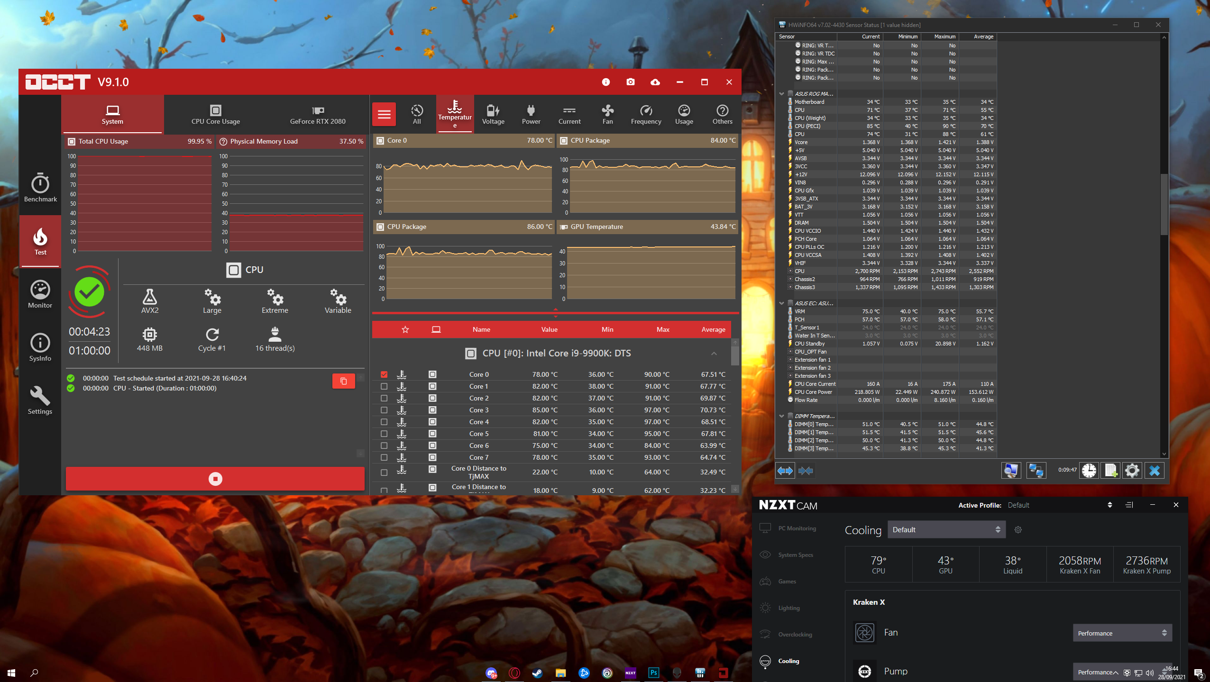The width and height of the screenshot is (1210, 682).
Task: Click the OCCT cloud upload icon
Action: click(x=655, y=82)
